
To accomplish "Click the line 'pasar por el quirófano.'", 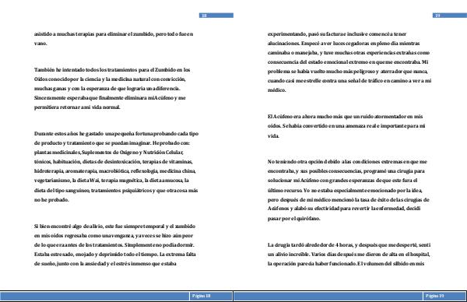I will (x=294, y=219).
